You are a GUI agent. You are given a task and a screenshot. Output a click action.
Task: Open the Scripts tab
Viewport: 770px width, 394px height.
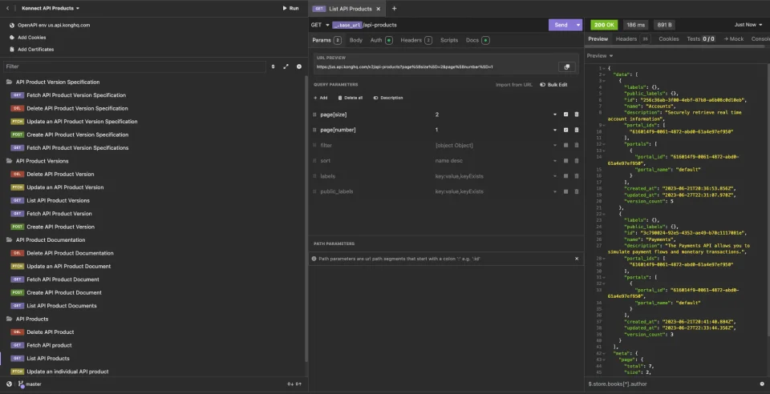click(x=449, y=40)
